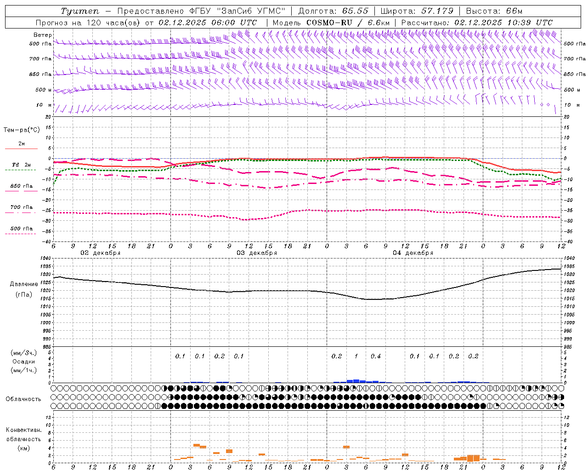
Task: Click the precipitation value "1" mm
Action: (356, 356)
